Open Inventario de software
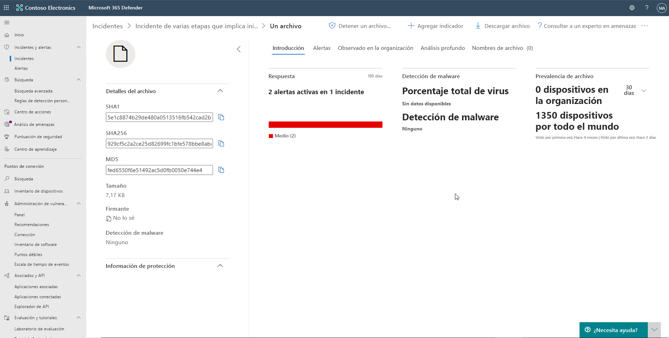This screenshot has height=338, width=669. (36, 245)
